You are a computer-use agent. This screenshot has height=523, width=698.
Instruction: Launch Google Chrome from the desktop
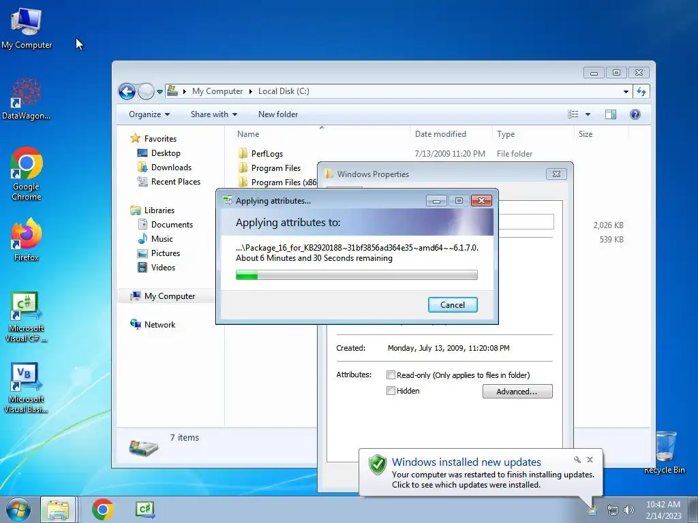(x=27, y=174)
